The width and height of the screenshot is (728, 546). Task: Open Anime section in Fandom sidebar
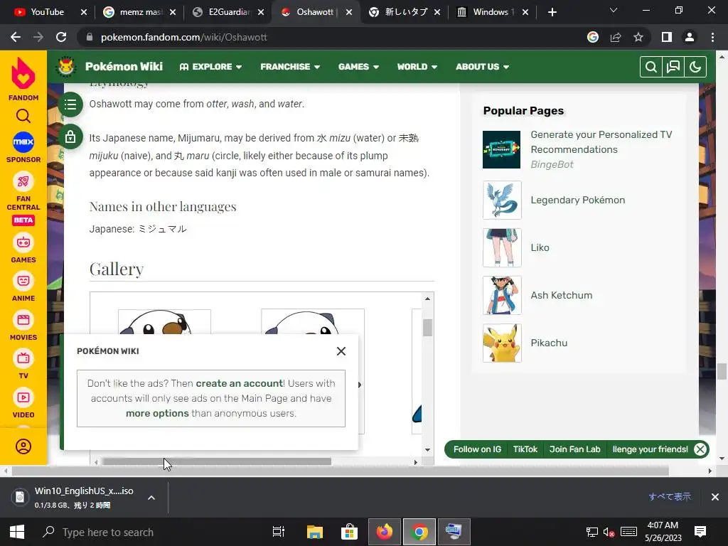pos(23,281)
